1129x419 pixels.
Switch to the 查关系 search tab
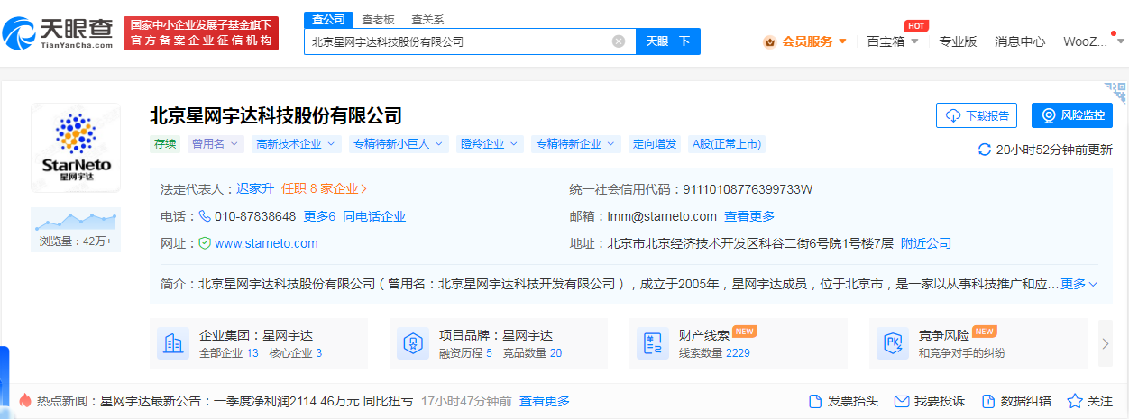[x=427, y=19]
